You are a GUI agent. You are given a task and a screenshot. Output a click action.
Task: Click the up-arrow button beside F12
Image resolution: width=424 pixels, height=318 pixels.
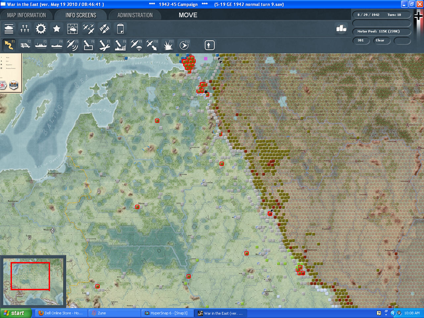click(x=209, y=45)
